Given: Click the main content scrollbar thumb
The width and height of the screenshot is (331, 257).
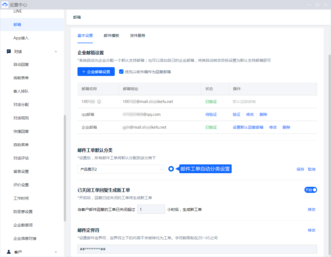Looking at the screenshot, I should pos(330,154).
